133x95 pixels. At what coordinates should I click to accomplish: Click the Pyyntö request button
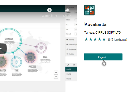[x=103, y=57]
